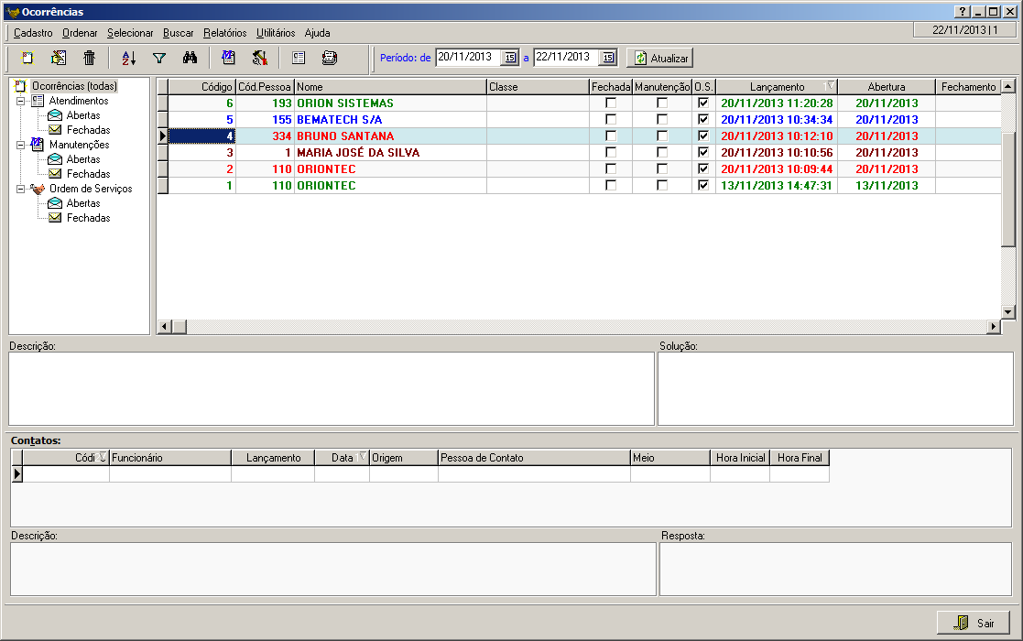Select the BEMATECH S/A row name

tap(339, 119)
